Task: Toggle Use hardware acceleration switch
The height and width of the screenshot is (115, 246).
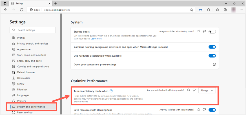Action: (212, 56)
